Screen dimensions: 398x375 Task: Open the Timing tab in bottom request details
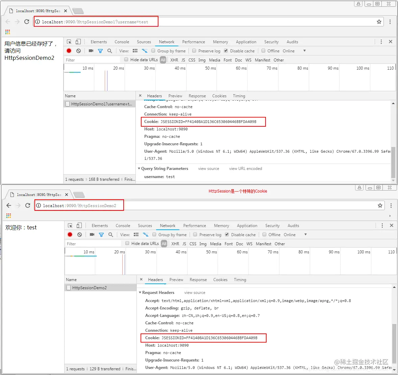pyautogui.click(x=240, y=280)
